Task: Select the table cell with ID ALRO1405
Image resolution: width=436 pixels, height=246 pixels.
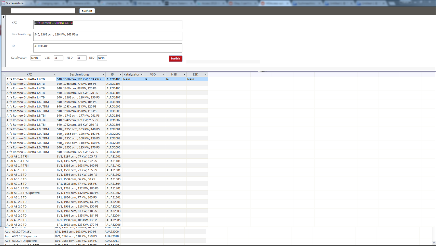Action: [114, 89]
